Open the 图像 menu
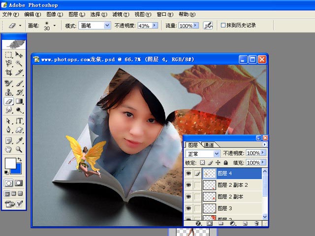The height and width of the screenshot is (236, 315). 55,14
